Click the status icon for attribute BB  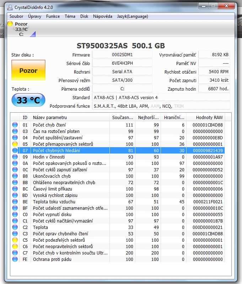[15, 182]
